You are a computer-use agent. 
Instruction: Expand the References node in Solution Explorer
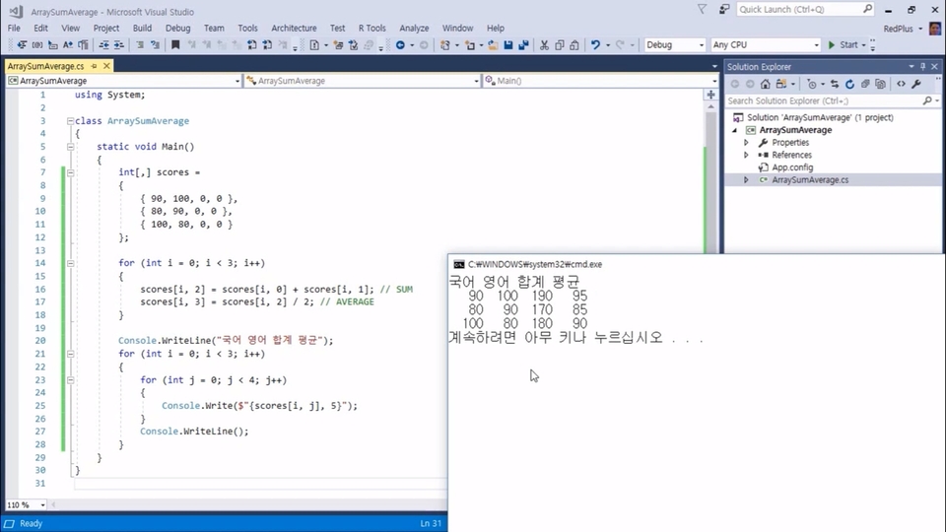tap(746, 155)
